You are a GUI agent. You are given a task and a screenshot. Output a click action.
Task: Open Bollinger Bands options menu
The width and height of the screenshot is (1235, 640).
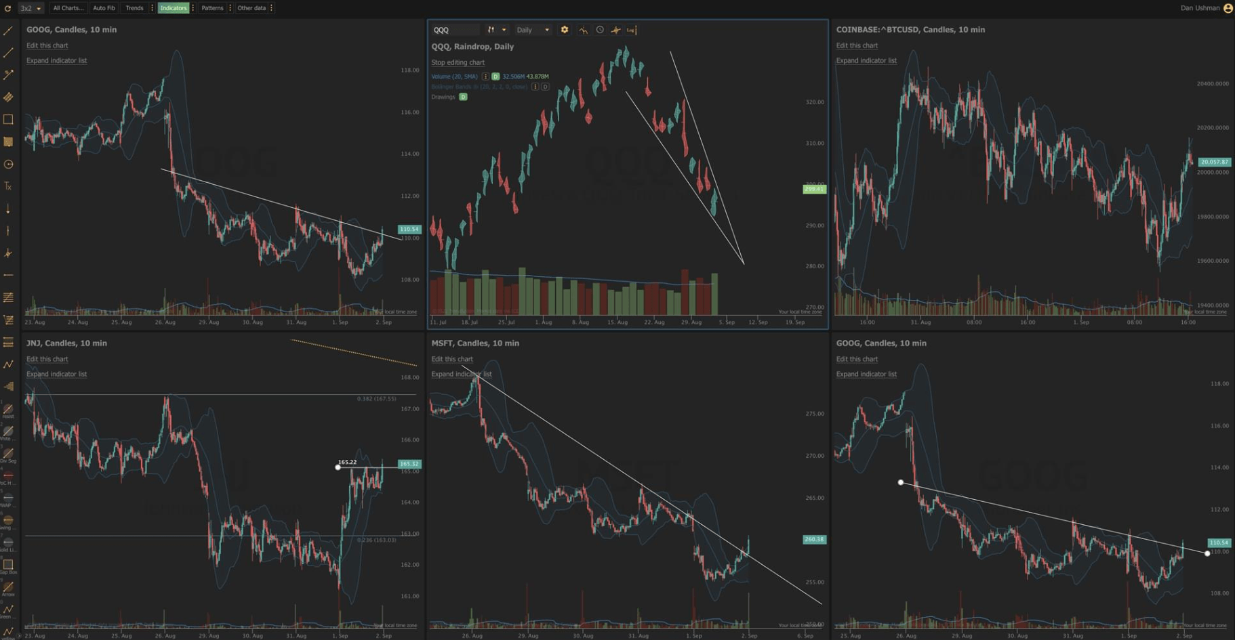click(x=535, y=87)
